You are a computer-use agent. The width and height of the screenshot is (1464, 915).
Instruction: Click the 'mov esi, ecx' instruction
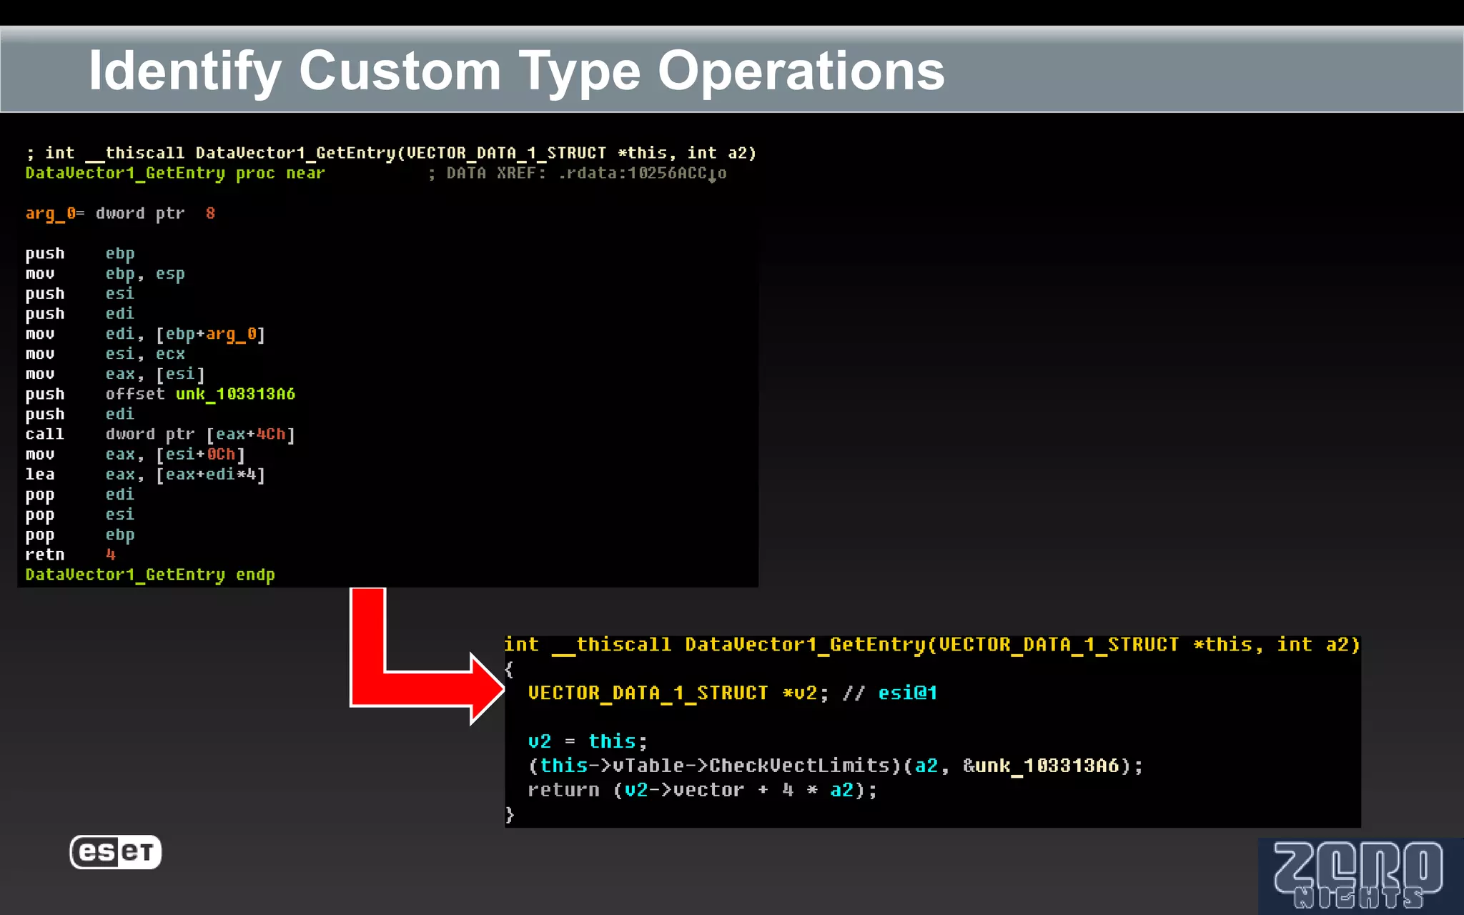click(x=105, y=354)
